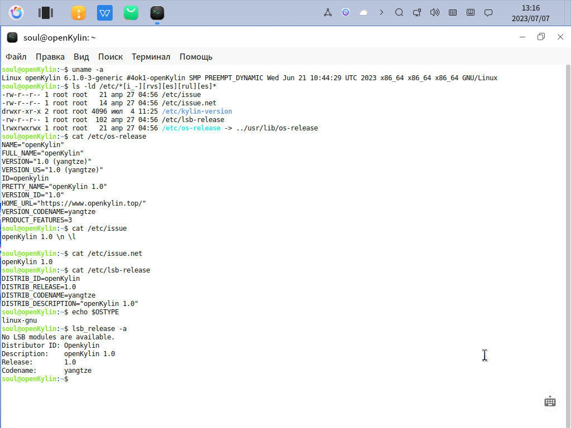This screenshot has width=571, height=428.
Task: Click the PRODUCT_FEATURES=3 line
Action: [x=37, y=220]
